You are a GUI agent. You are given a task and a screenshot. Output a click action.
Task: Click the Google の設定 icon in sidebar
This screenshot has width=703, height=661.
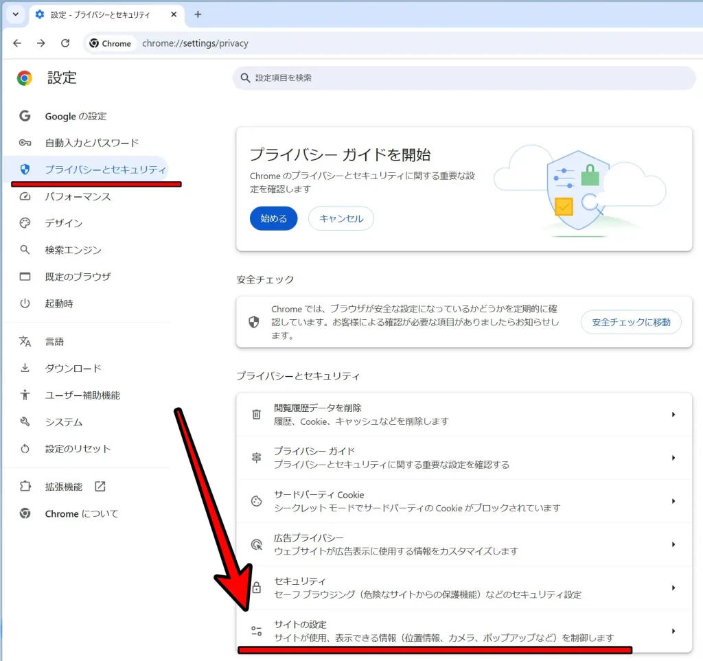(25, 116)
